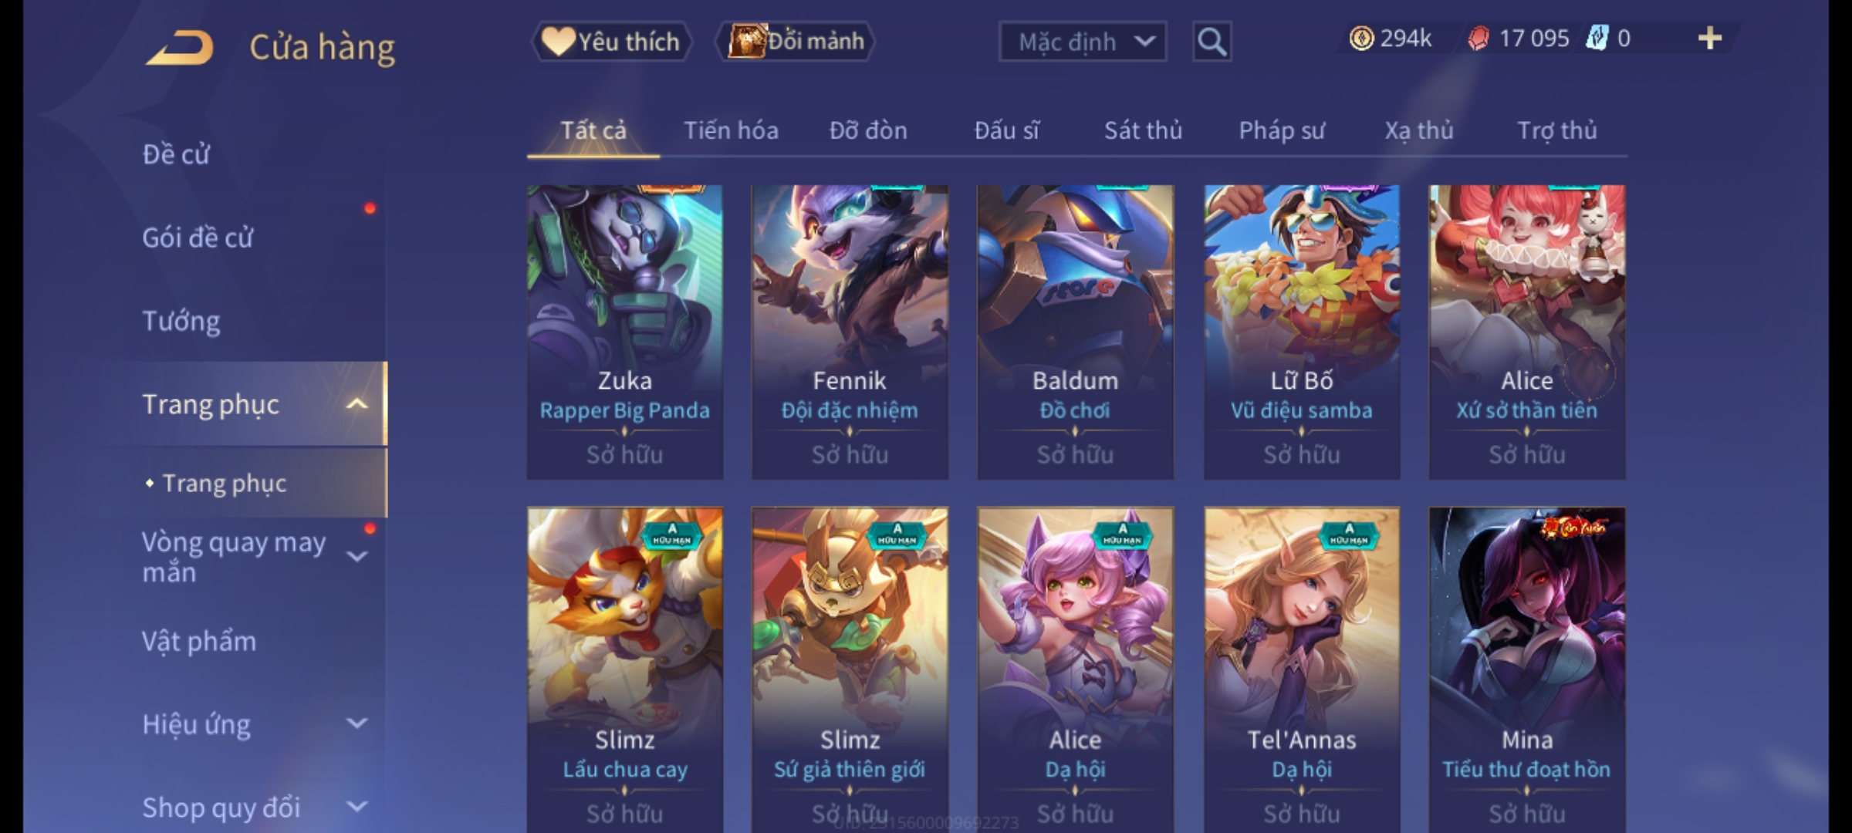Tap the back arrow beside Cửa hàng
The height and width of the screenshot is (833, 1852).
tap(179, 48)
